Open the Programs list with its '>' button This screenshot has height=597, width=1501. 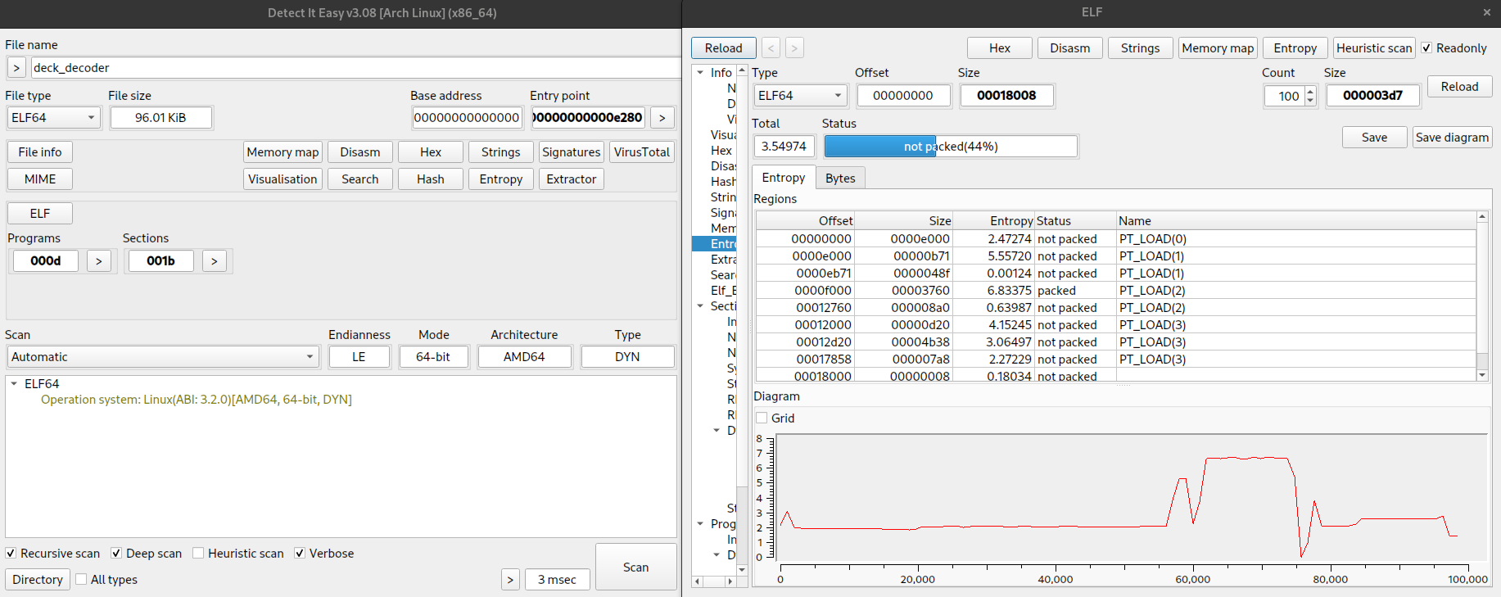point(98,261)
